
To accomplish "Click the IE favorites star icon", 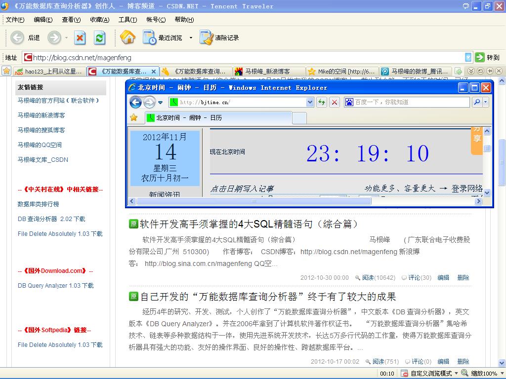I will tap(133, 117).
